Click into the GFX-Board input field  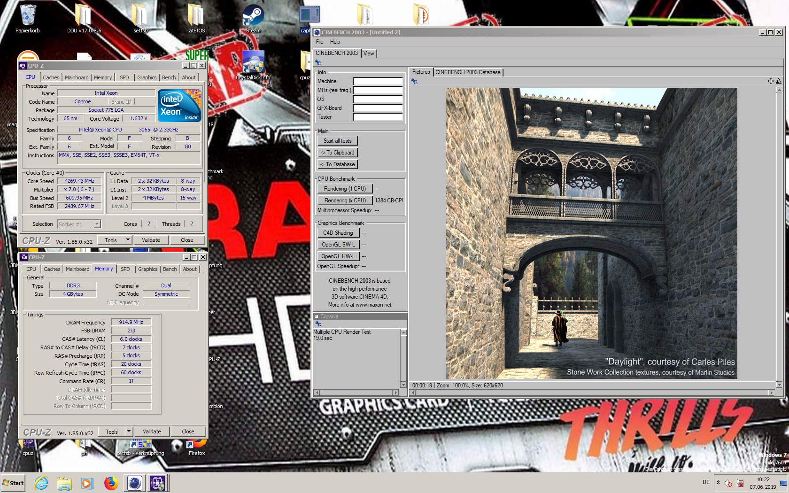tap(378, 108)
